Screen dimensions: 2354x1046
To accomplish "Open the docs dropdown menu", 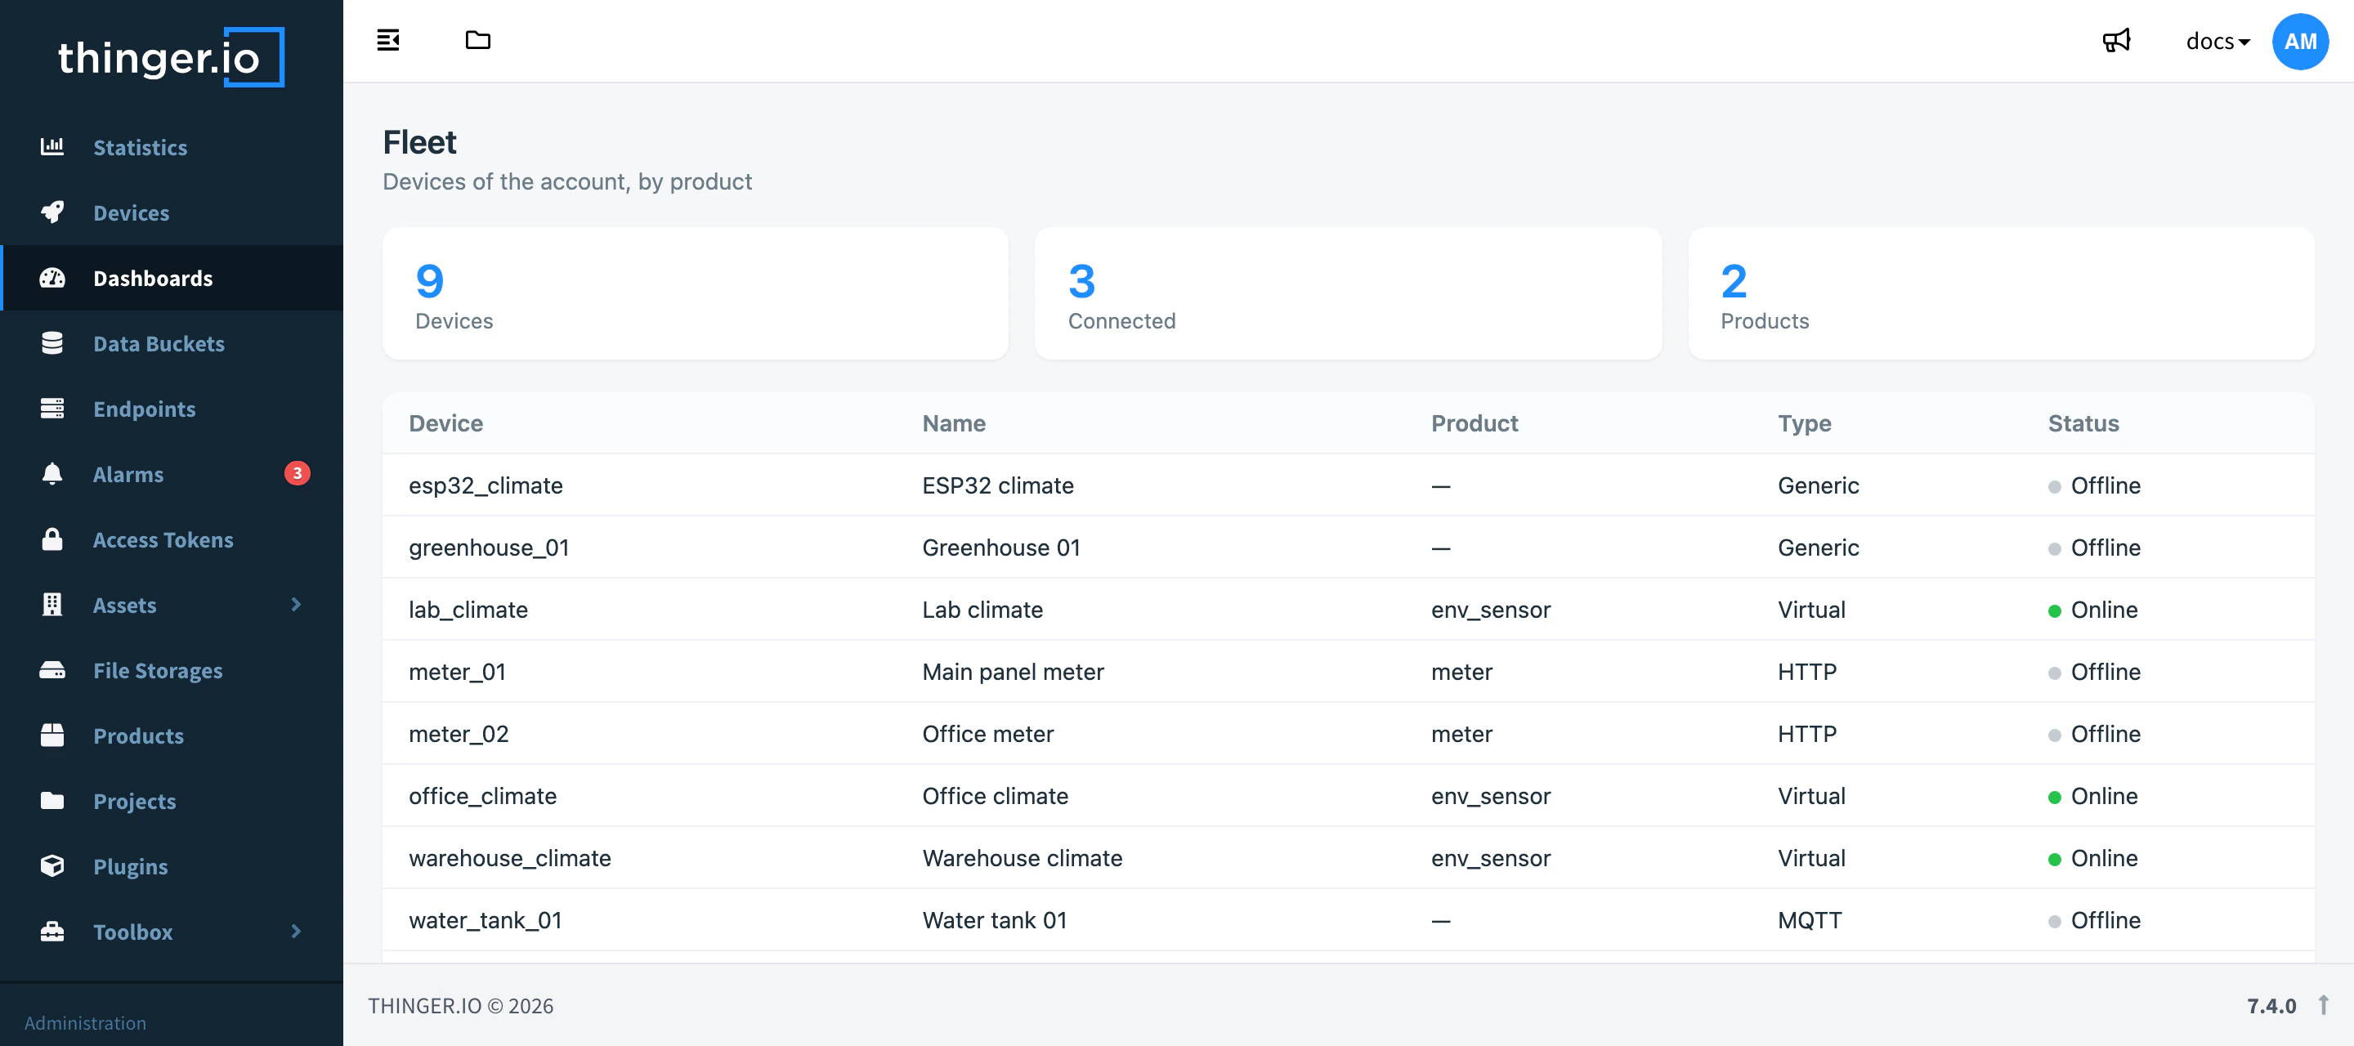I will point(2217,41).
